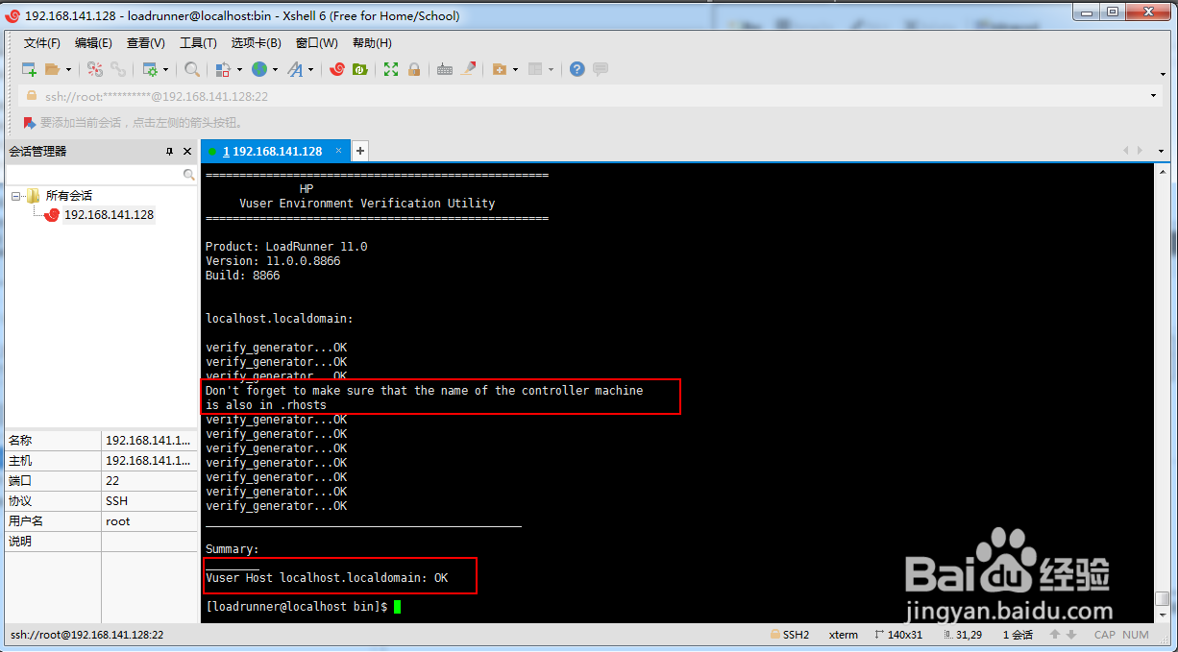The height and width of the screenshot is (652, 1178).
Task: Open the 编辑(E) menu
Action: coord(93,43)
